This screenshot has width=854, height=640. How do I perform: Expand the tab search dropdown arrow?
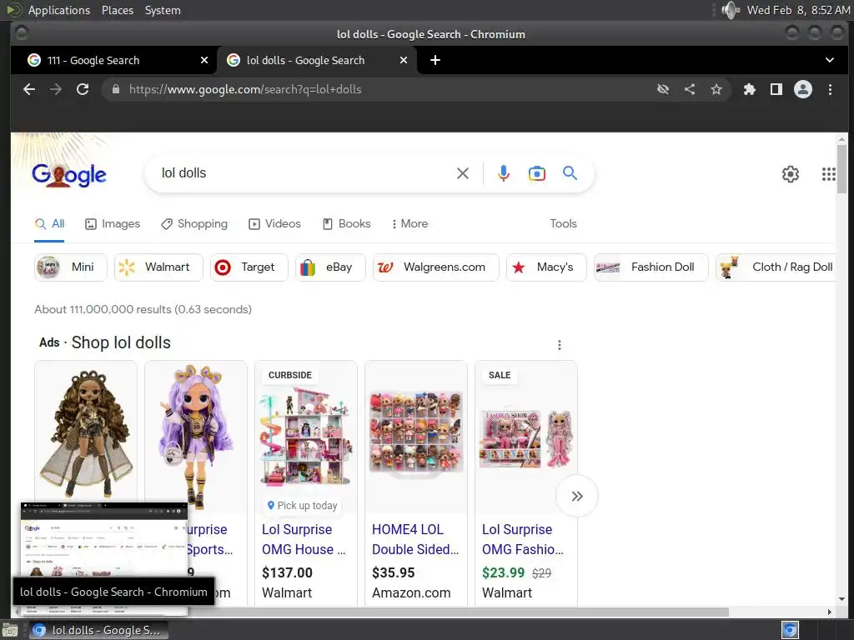[x=830, y=60]
